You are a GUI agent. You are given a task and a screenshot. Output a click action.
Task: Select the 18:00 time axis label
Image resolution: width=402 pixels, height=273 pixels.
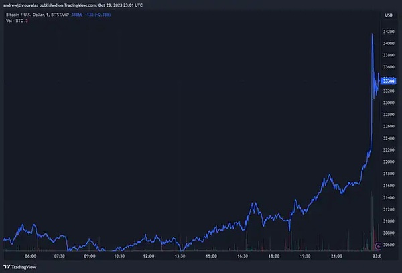point(273,256)
